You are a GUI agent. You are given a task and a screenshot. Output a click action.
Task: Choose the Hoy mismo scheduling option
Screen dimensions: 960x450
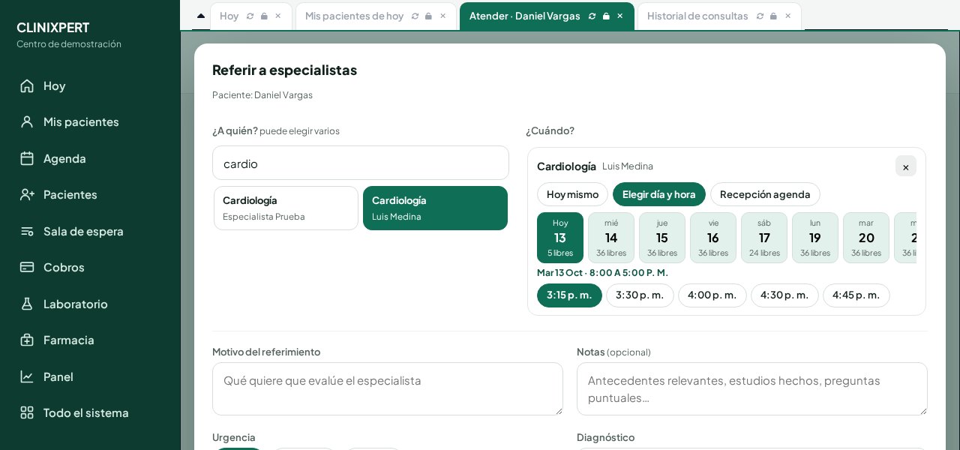(572, 194)
